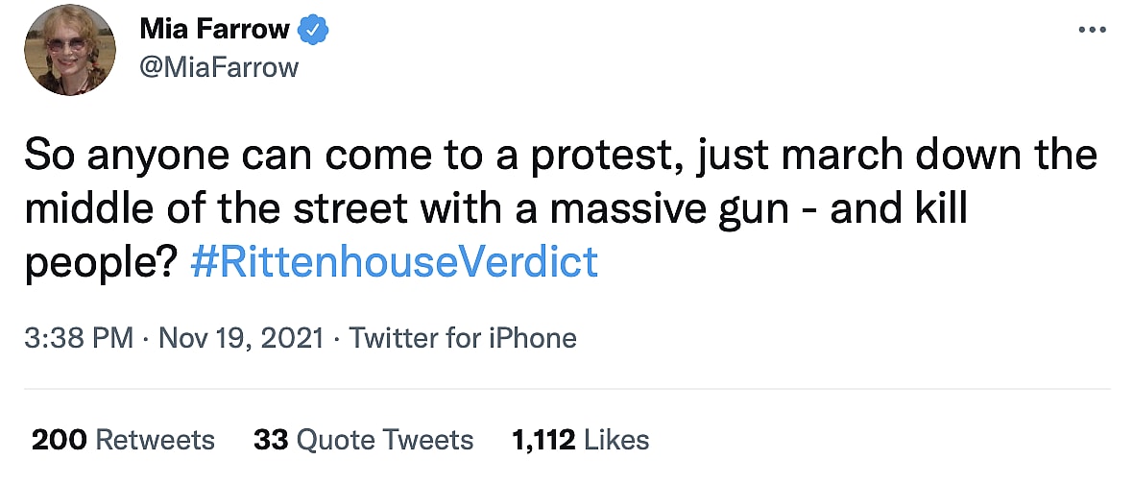This screenshot has width=1133, height=484.
Task: Show the 33 Quote Tweets
Action: pyautogui.click(x=363, y=440)
